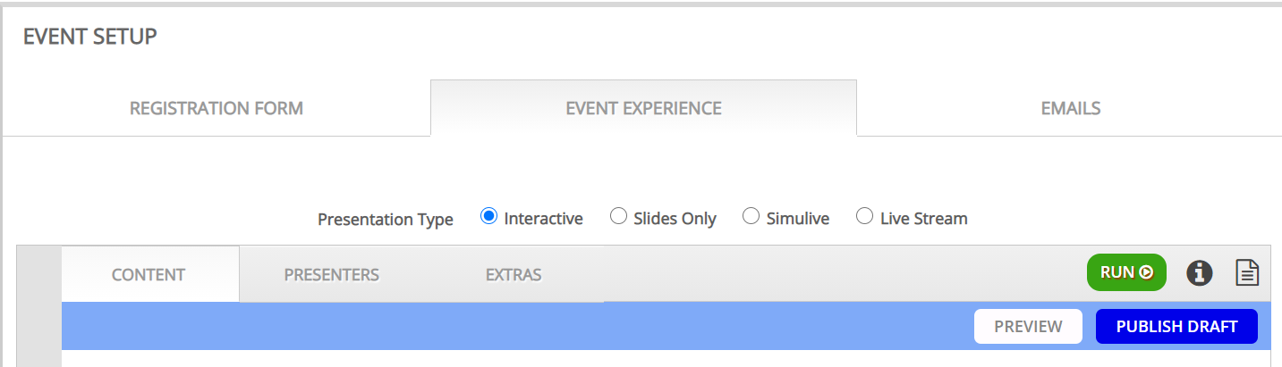Open the info icon next to RUN
This screenshot has height=367, width=1282.
[1199, 272]
